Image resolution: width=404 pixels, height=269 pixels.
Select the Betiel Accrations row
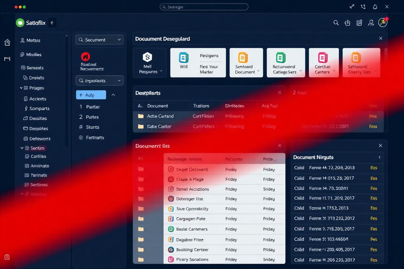click(x=224, y=189)
